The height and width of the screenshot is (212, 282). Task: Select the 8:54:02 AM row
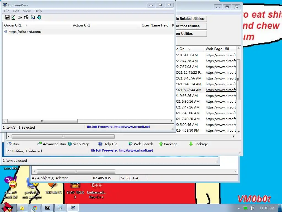206,55
